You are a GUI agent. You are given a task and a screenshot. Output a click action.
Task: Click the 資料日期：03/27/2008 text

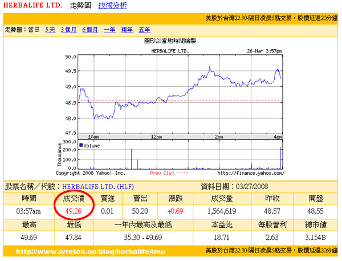234,187
